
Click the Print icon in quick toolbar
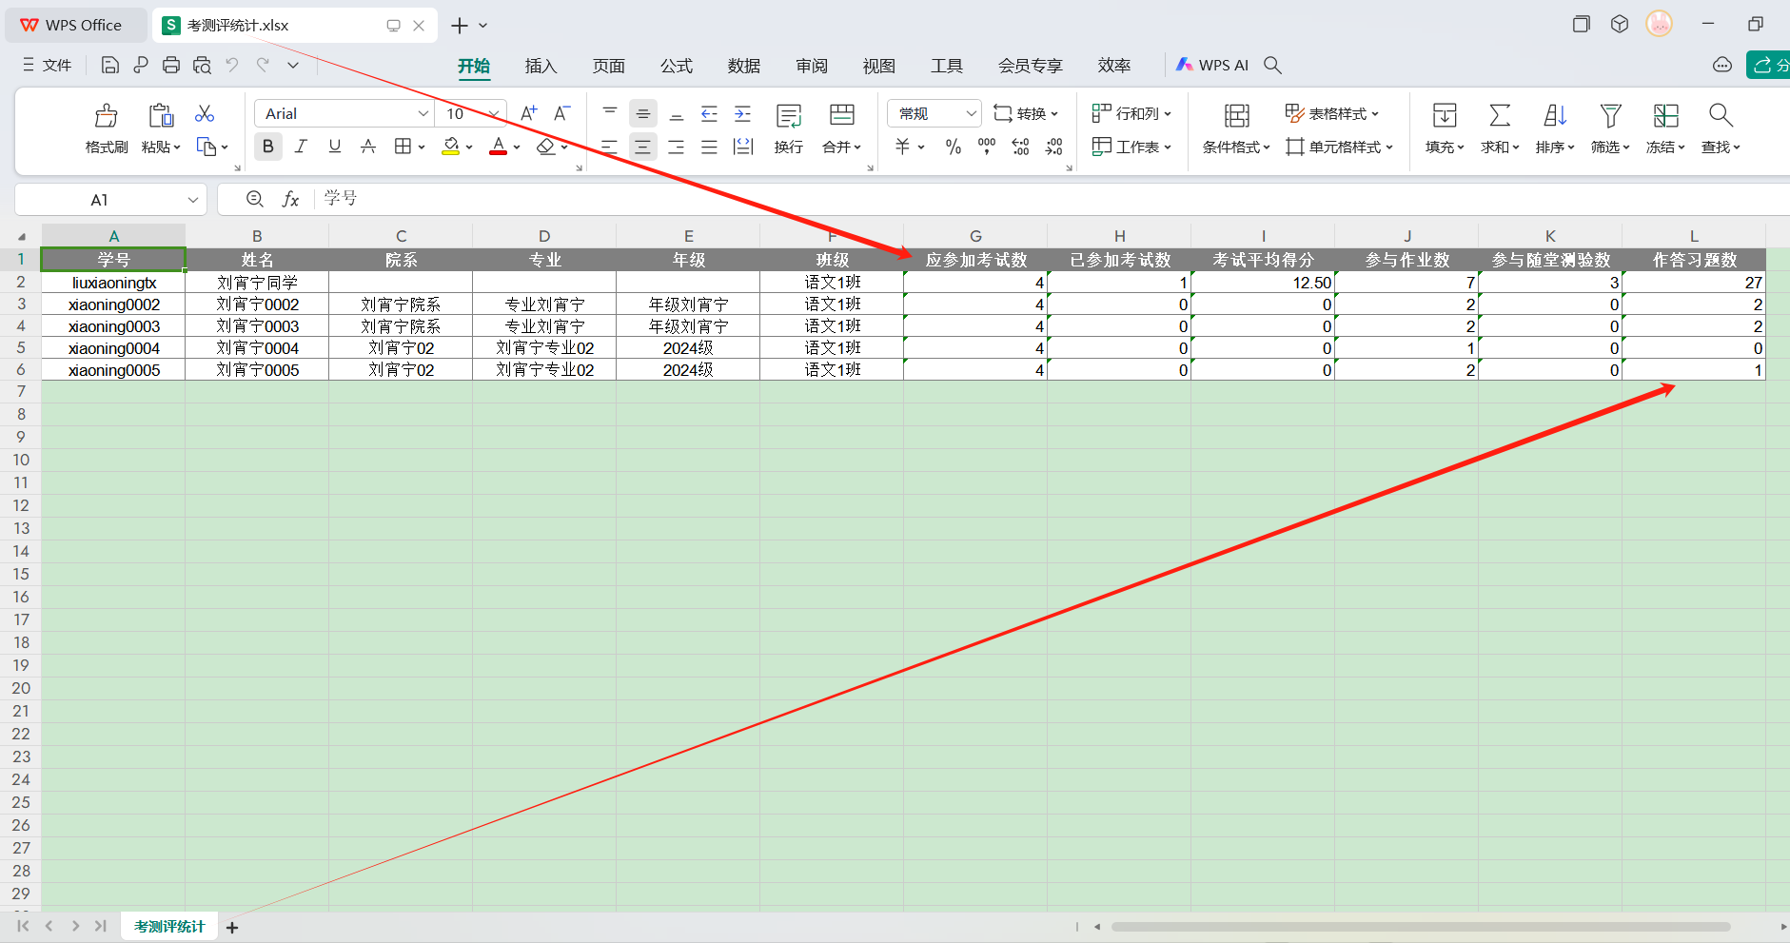click(171, 65)
